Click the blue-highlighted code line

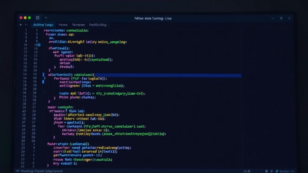click(x=144, y=75)
